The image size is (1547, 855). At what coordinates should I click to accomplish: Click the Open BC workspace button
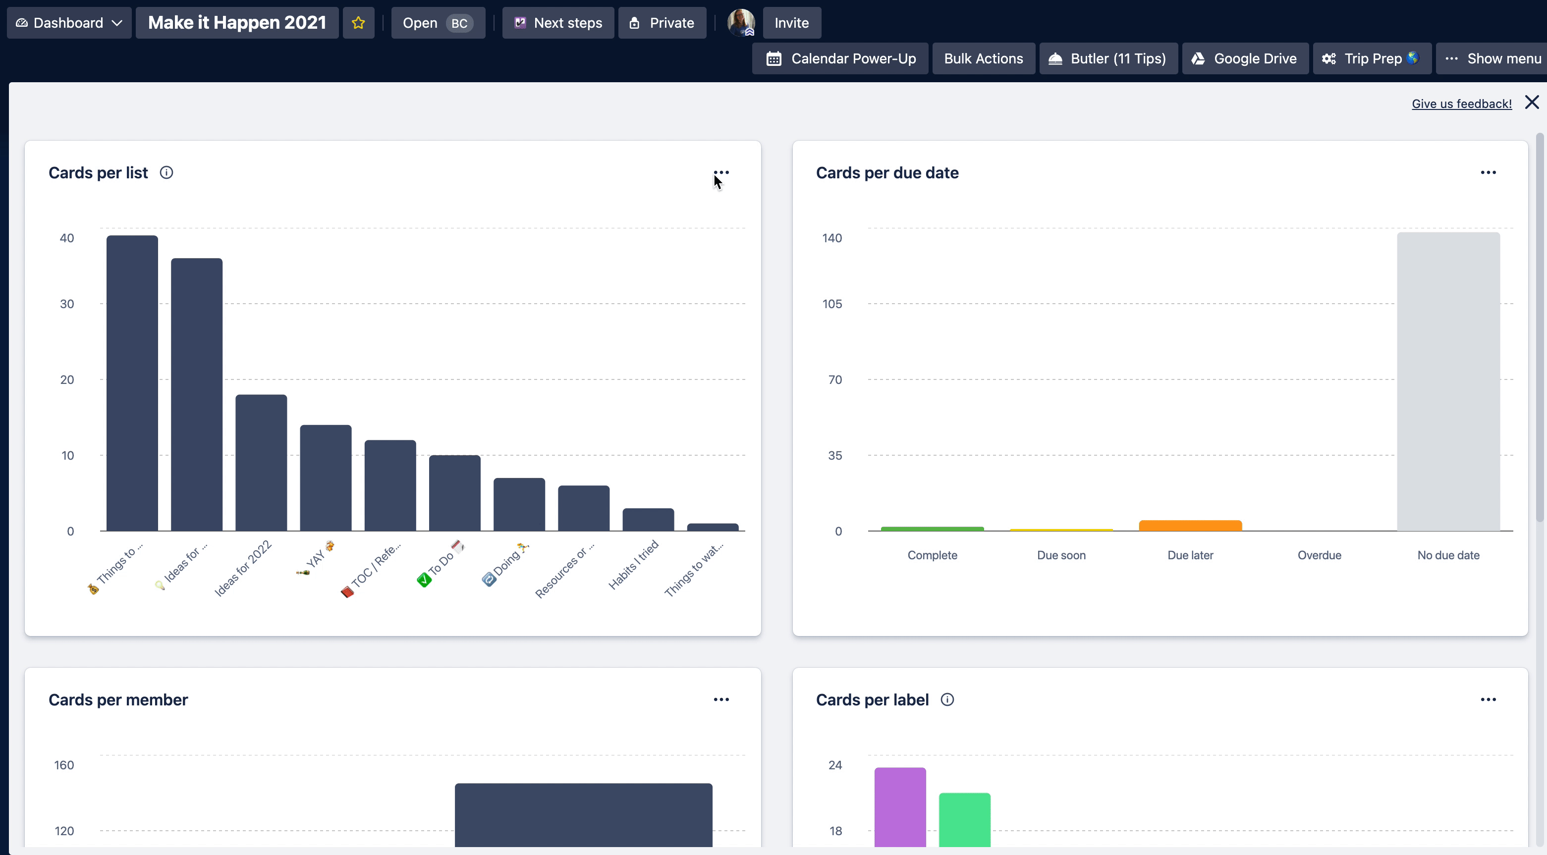438,23
